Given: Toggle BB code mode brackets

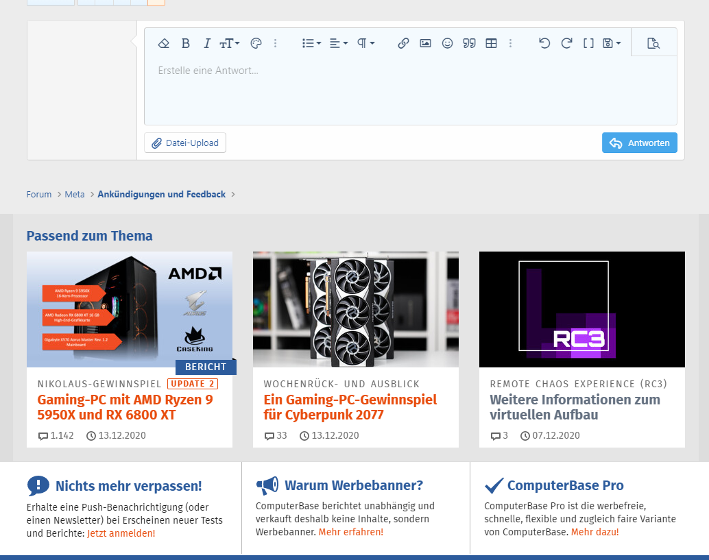Looking at the screenshot, I should pyautogui.click(x=588, y=43).
